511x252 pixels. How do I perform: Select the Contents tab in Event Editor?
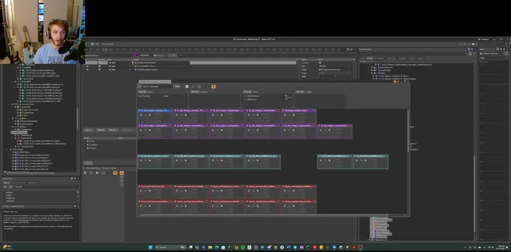(88, 162)
